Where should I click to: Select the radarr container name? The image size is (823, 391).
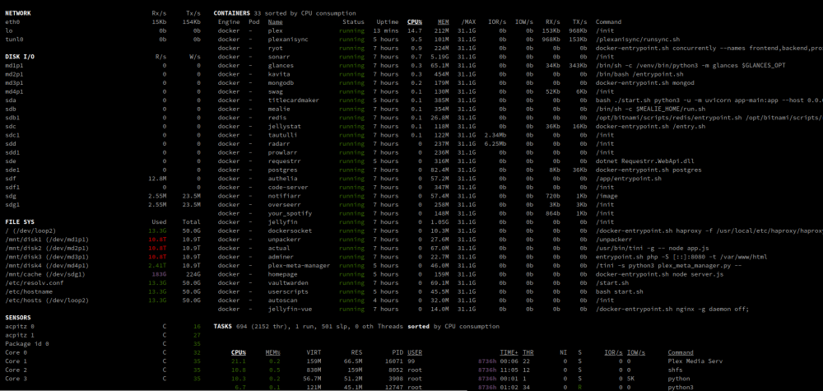click(279, 144)
